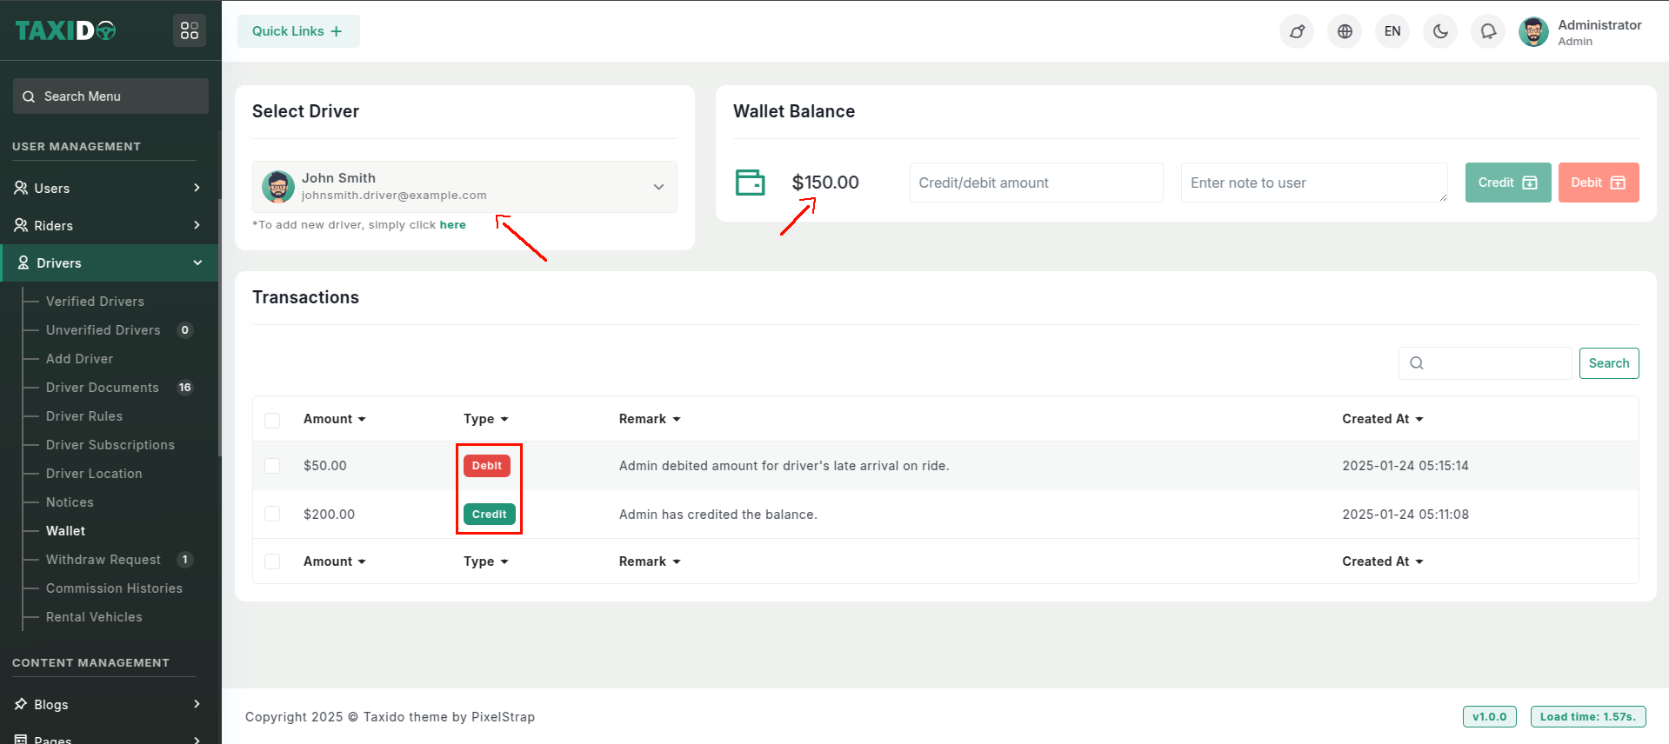Screen dimensions: 1669x744
Task: Click the clear cache icon in header
Action: tap(1297, 31)
